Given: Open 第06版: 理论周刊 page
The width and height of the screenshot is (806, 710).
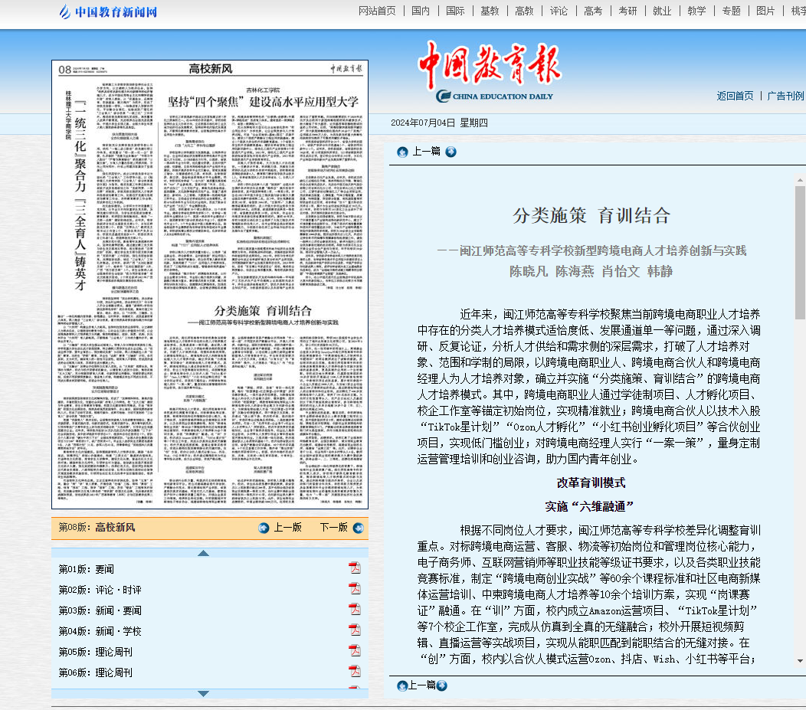Looking at the screenshot, I should pos(95,672).
